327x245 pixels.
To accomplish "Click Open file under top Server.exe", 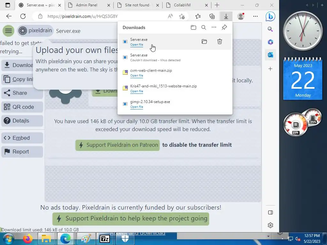I will (x=137, y=45).
